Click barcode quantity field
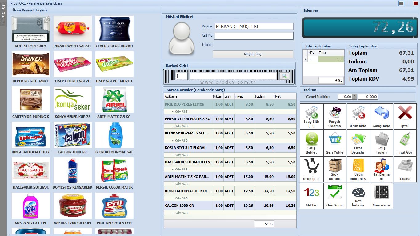 tap(181, 76)
